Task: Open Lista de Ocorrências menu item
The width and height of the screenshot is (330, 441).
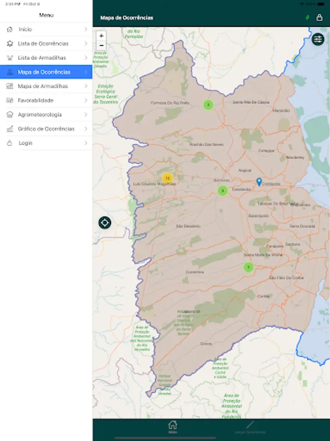Action: click(x=46, y=44)
